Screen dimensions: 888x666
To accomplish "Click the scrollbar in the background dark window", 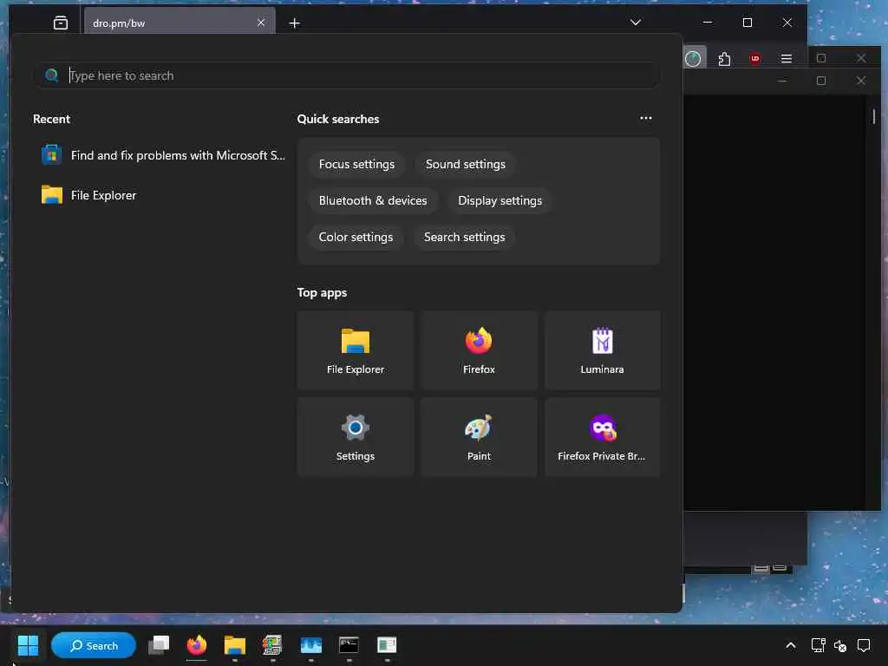I will coord(873,116).
